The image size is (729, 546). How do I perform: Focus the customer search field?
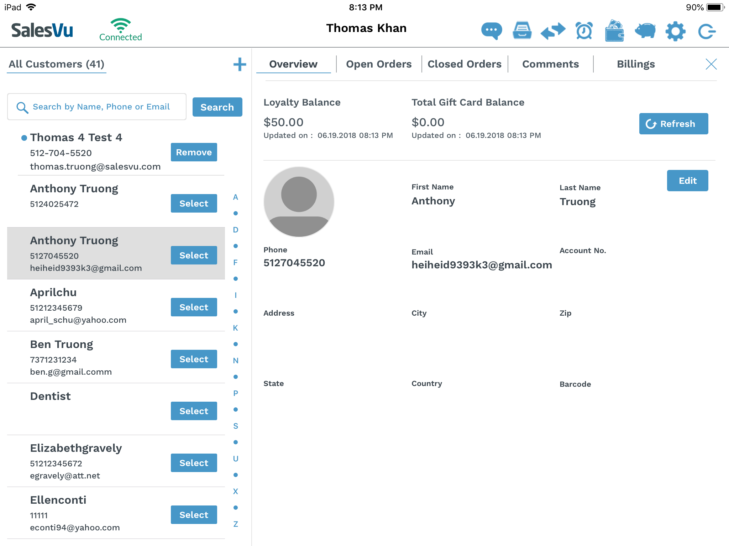(101, 107)
